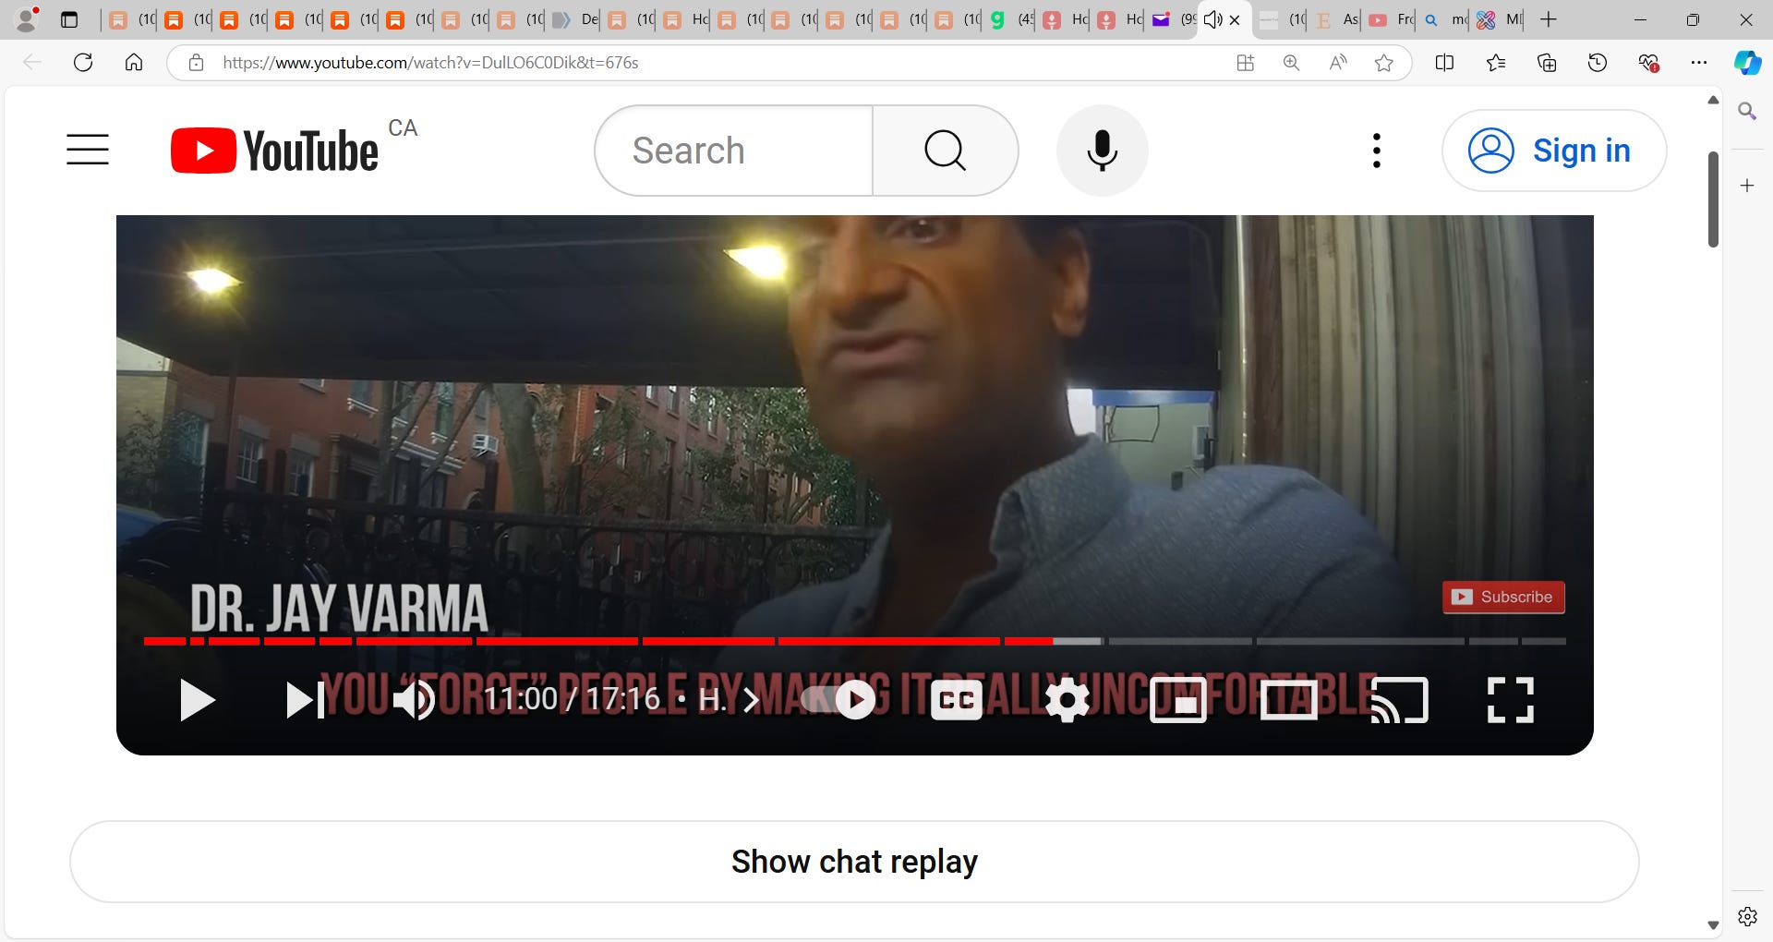Expand the chapter title chevron
Viewport: 1773px width, 942px height.
(752, 700)
